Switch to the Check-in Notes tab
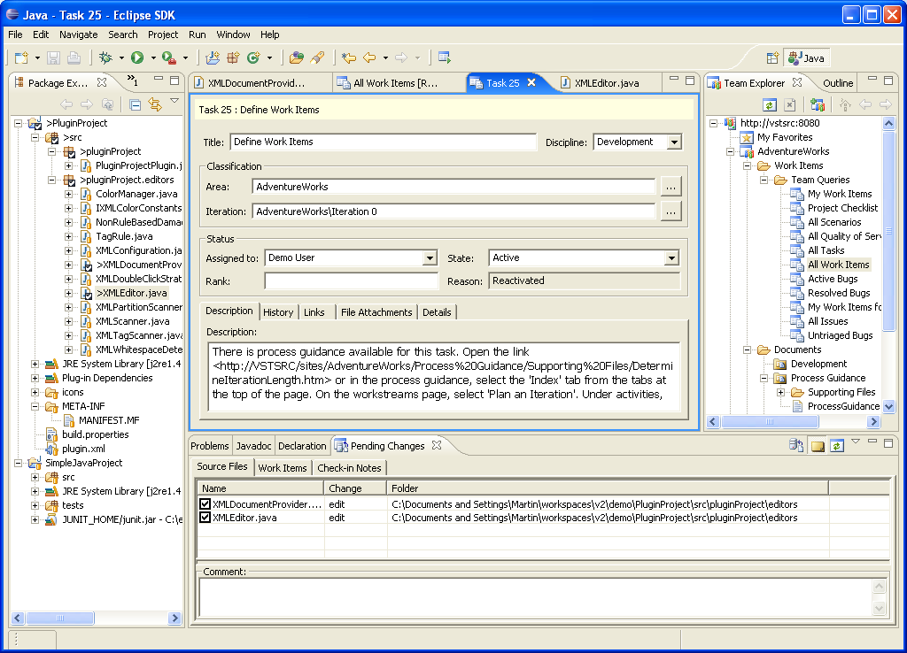The width and height of the screenshot is (907, 653). click(x=349, y=468)
